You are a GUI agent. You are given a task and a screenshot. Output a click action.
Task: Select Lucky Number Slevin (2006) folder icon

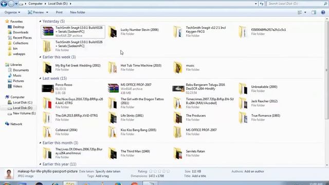[x=113, y=32]
